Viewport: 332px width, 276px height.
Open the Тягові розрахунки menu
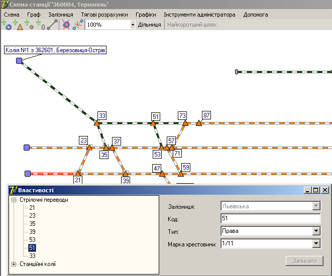pos(104,15)
